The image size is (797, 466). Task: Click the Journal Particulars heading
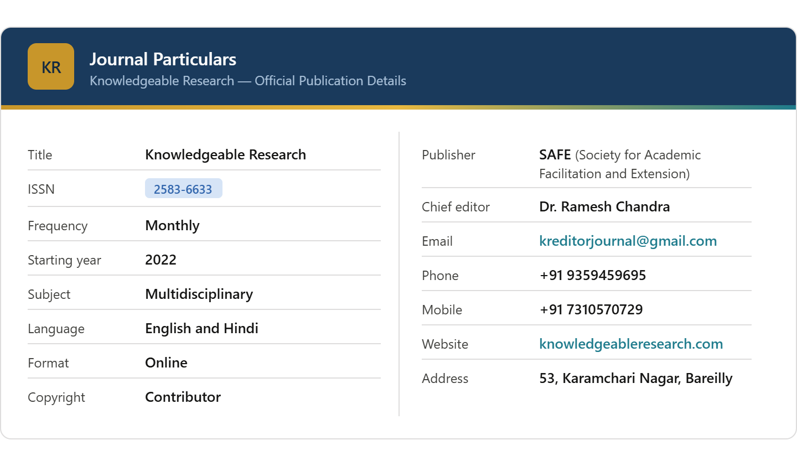(x=163, y=59)
